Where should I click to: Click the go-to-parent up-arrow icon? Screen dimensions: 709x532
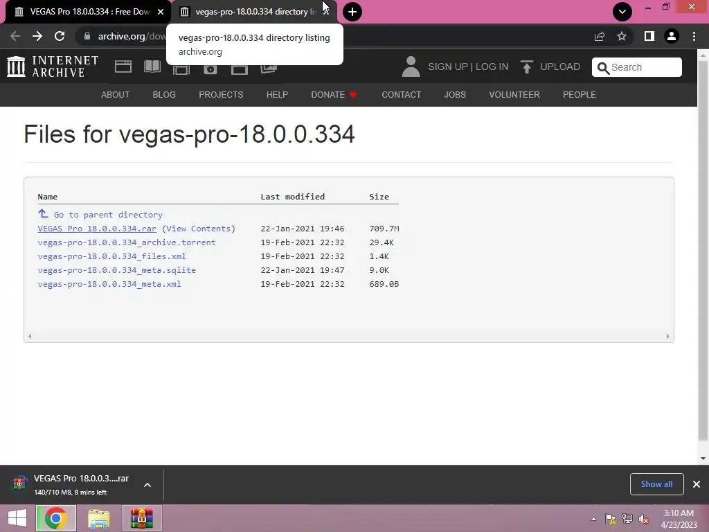coord(43,213)
